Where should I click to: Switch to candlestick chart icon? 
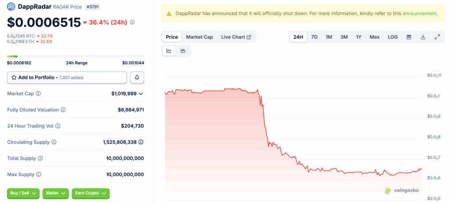click(x=183, y=51)
